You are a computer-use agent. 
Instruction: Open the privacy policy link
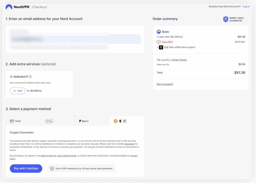[x=134, y=156]
